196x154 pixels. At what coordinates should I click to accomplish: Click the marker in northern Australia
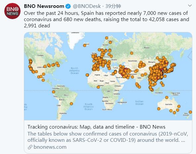pos(167,98)
